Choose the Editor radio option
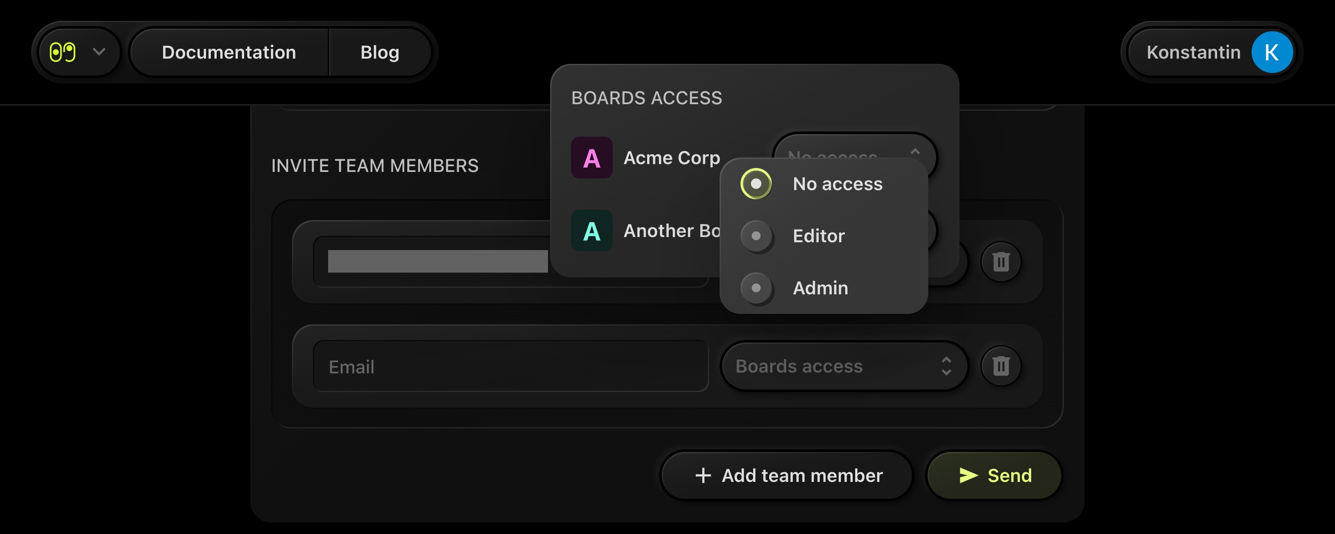The image size is (1335, 534). [756, 236]
